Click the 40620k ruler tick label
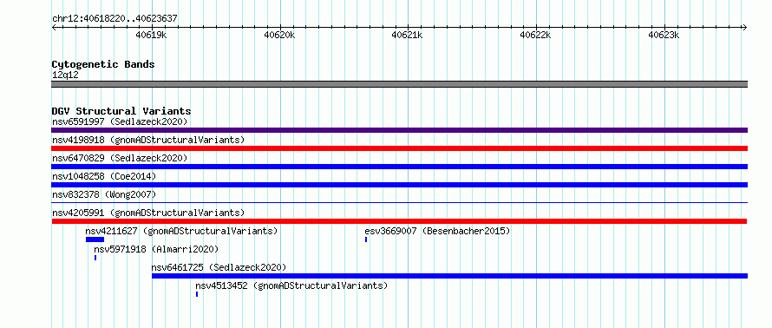This screenshot has width=772, height=328. pos(279,35)
